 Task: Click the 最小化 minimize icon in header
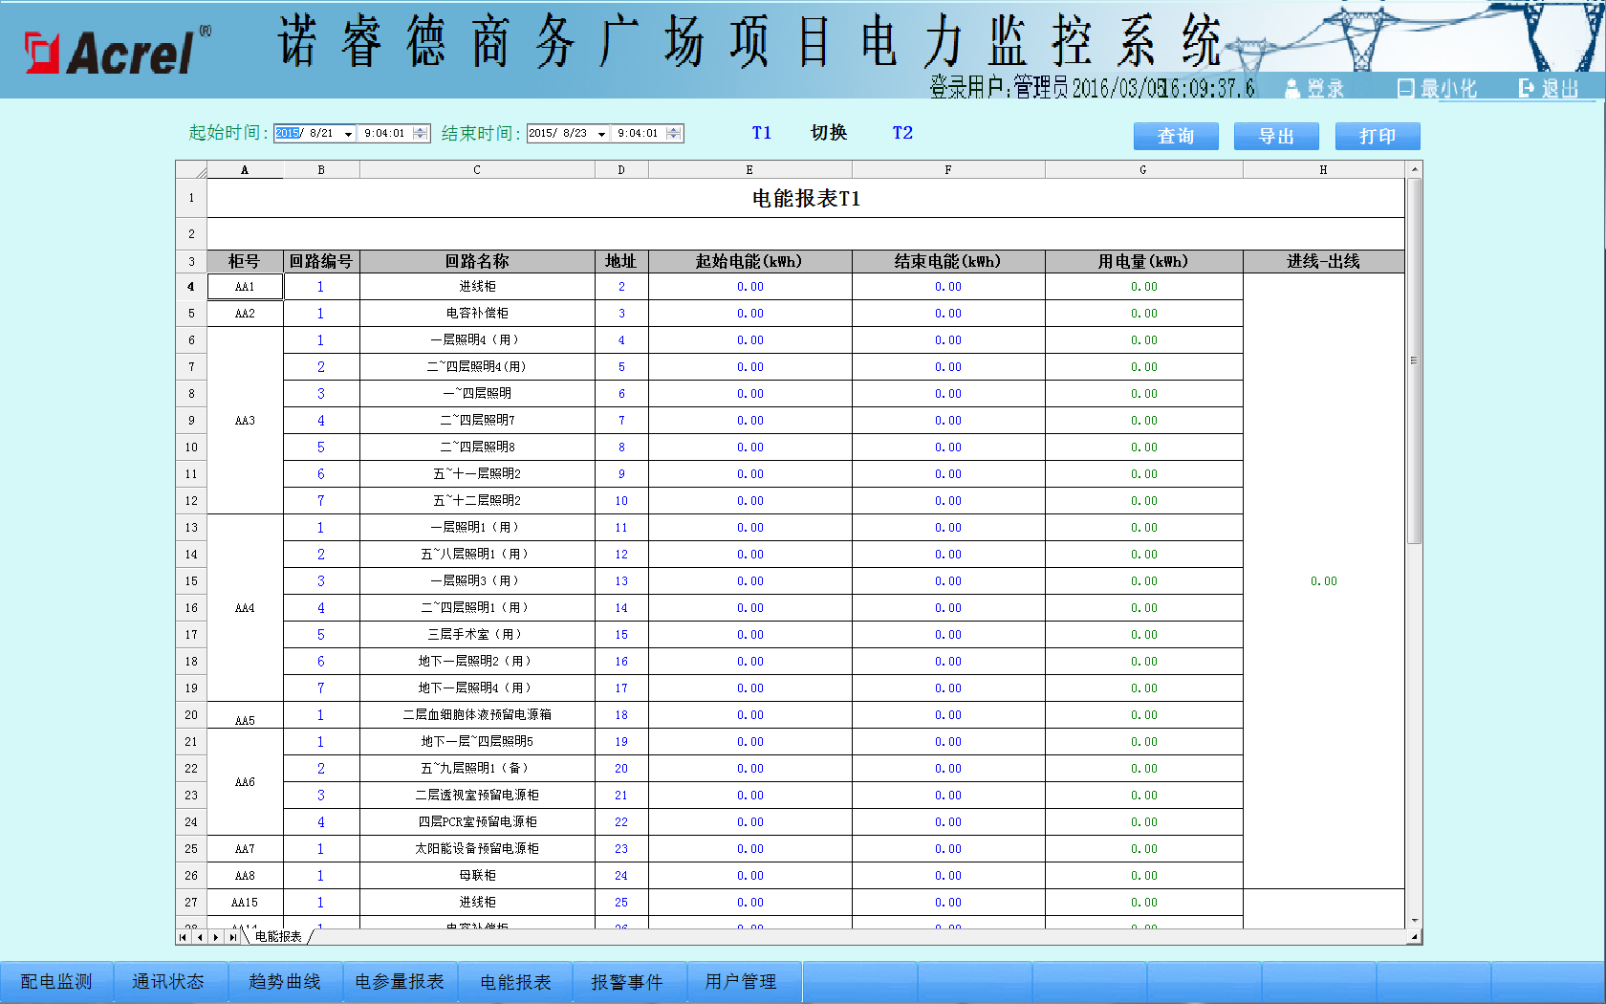[1405, 89]
